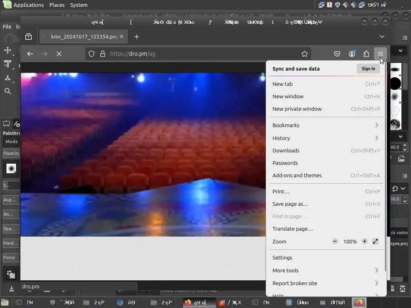This screenshot has width=411, height=308.
Task: Open the list all tabs dropdown
Action: point(382,36)
